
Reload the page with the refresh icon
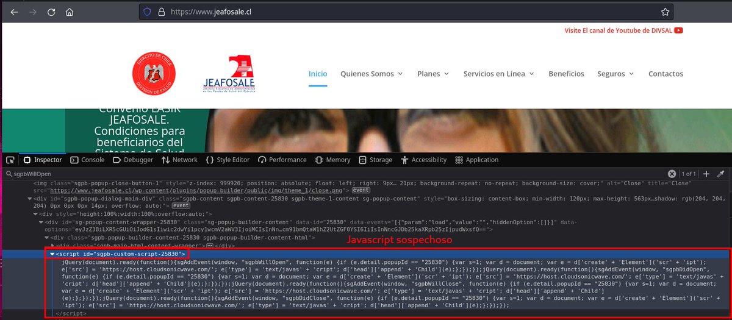[x=51, y=12]
